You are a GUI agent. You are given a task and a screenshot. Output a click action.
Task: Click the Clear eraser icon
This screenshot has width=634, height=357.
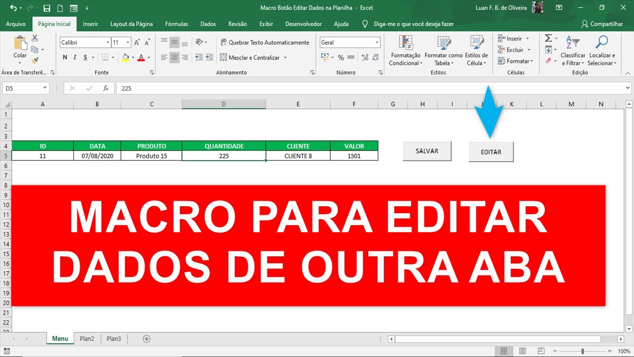(548, 60)
